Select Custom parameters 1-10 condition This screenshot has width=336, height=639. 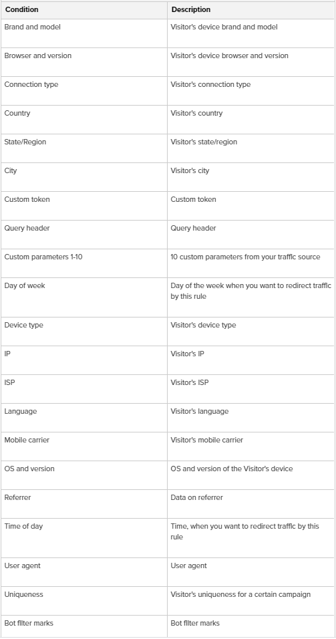[43, 257]
